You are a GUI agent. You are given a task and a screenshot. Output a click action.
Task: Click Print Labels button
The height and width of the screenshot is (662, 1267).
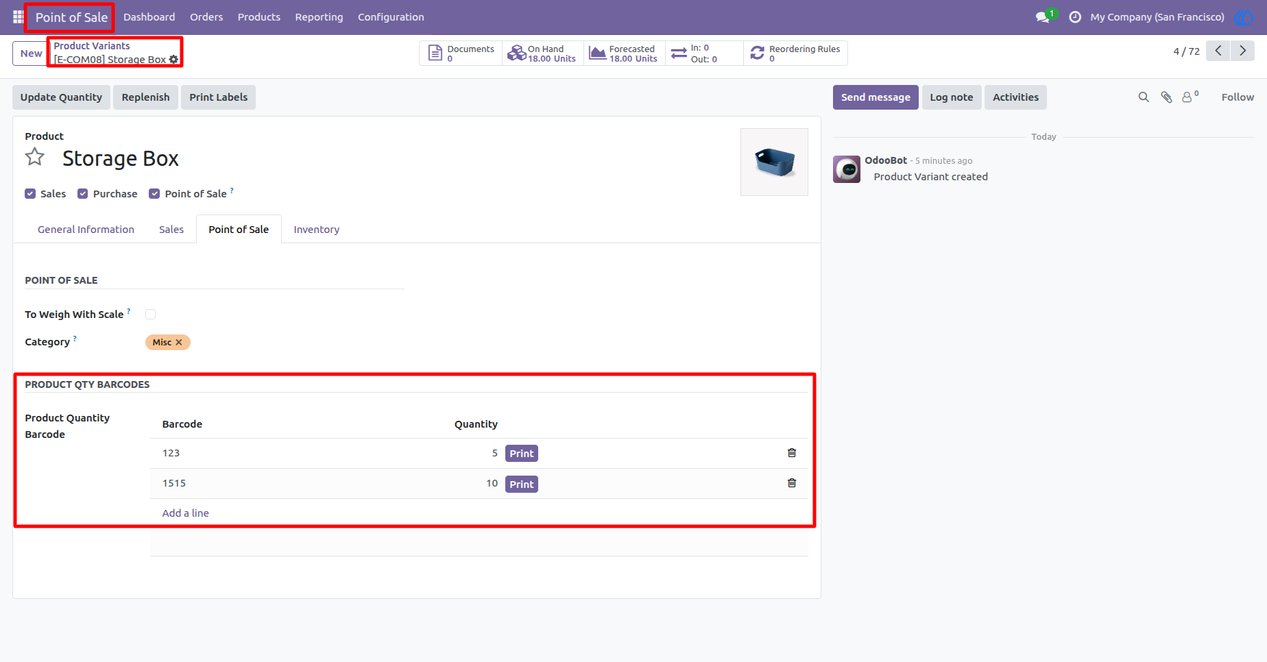218,97
